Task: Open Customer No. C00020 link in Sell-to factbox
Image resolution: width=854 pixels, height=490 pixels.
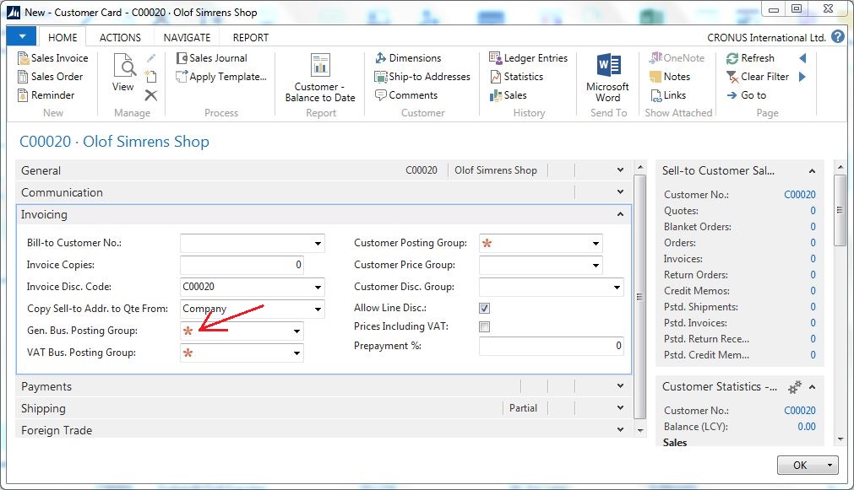Action: tap(800, 195)
